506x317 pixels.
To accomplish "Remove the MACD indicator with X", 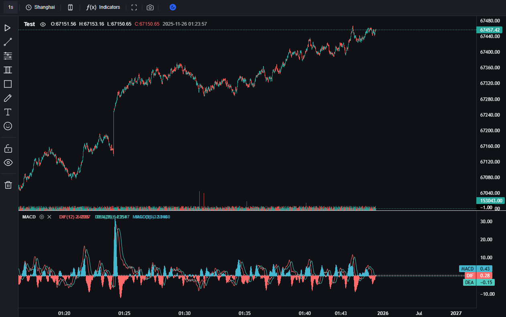I will 49,217.
